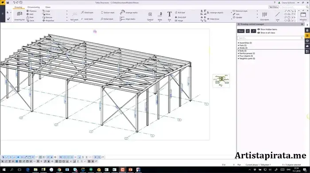The width and height of the screenshot is (310, 173).
Task: Click the Show button in content manager
Action: click(x=241, y=31)
